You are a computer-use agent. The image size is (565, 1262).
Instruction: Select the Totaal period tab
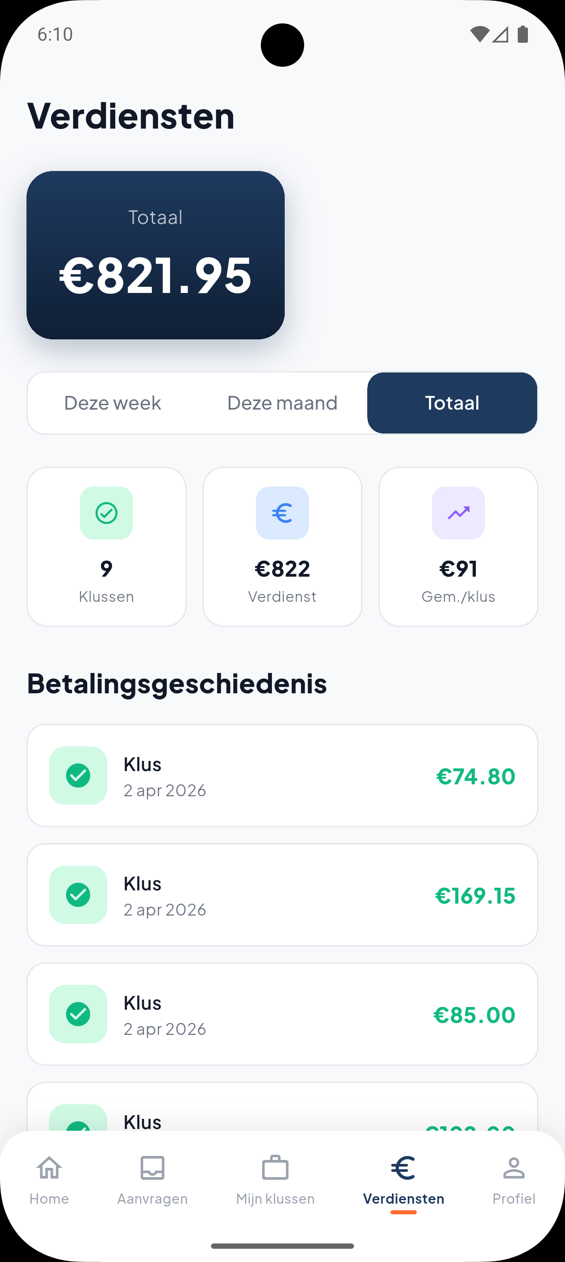(x=452, y=403)
